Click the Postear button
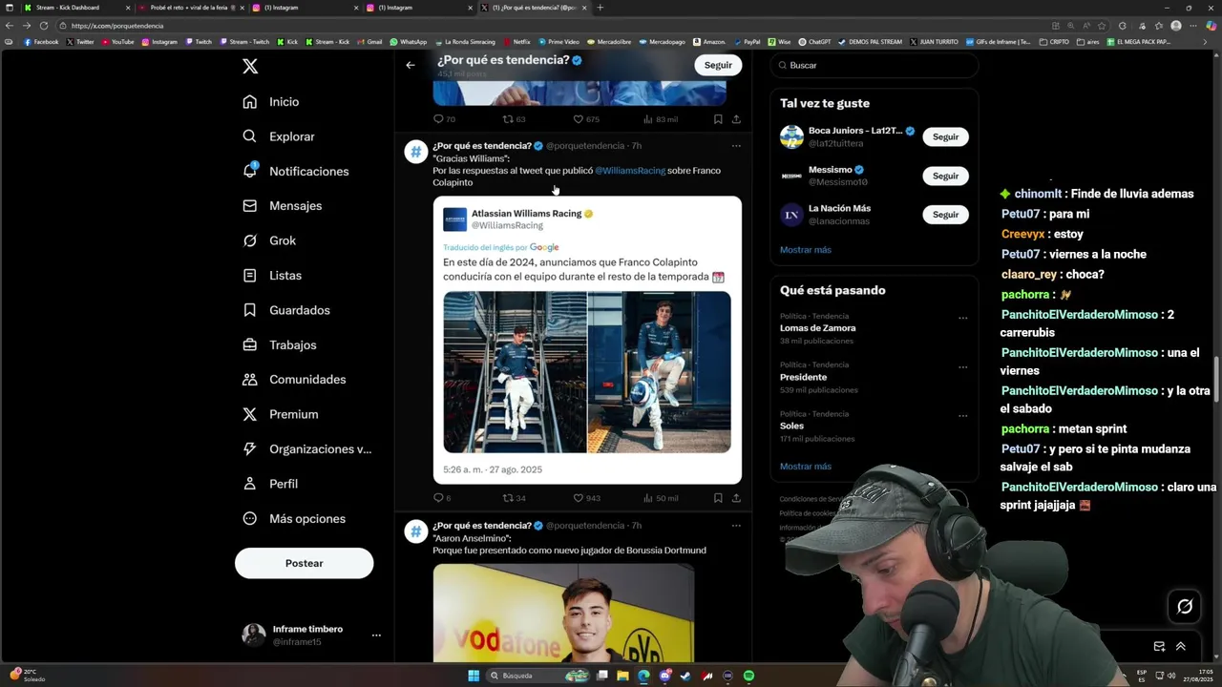Viewport: 1222px width, 687px height. pos(304,563)
